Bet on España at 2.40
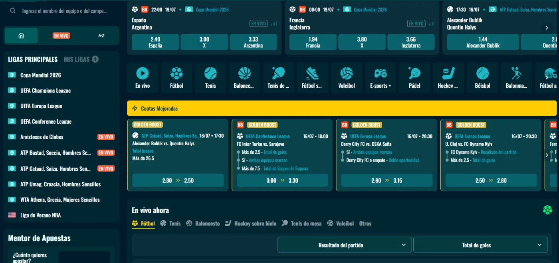The height and width of the screenshot is (263, 559). click(155, 42)
